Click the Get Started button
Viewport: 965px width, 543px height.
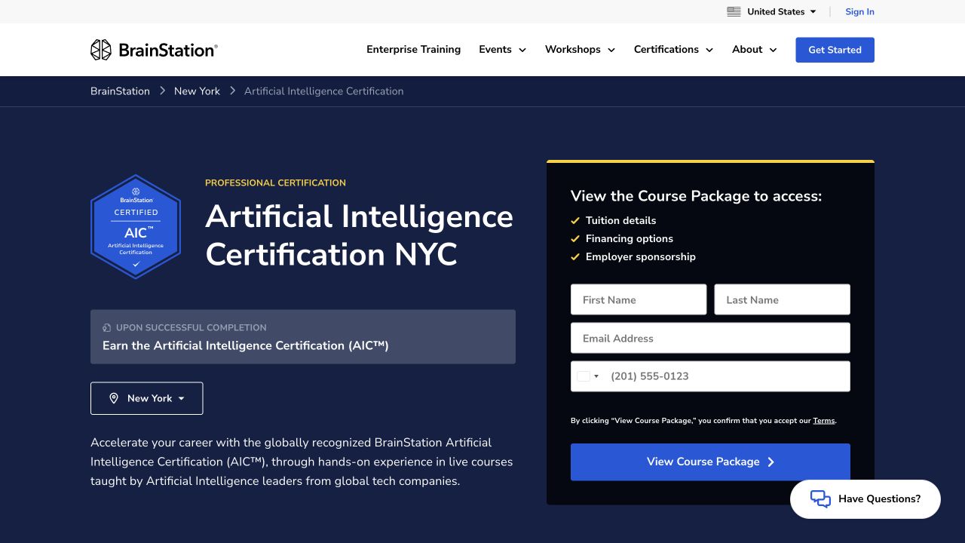click(835, 50)
